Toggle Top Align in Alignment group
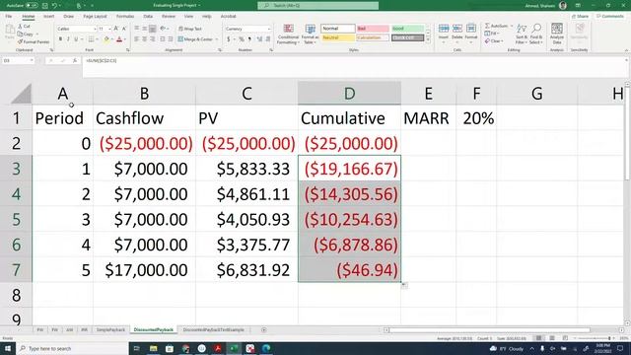The height and width of the screenshot is (355, 631). pyautogui.click(x=137, y=29)
